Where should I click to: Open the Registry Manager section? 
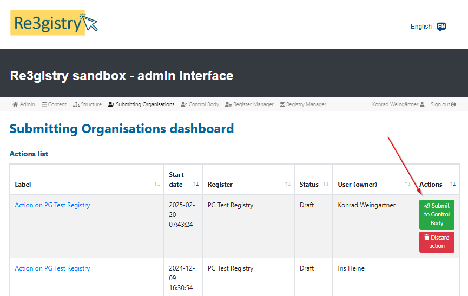303,104
